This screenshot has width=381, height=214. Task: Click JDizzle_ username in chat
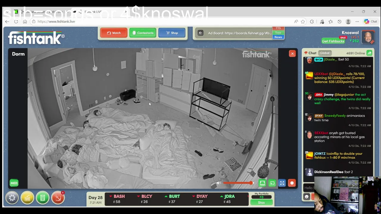[x=330, y=59]
